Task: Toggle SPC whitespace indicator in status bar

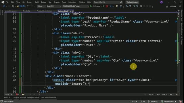Action: click(171, 94)
